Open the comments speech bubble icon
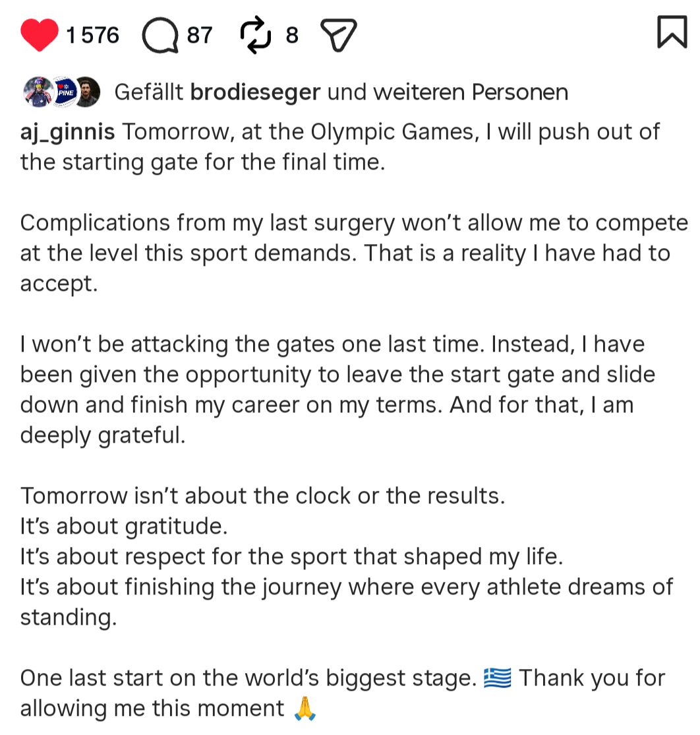The width and height of the screenshot is (700, 735). pyautogui.click(x=160, y=35)
